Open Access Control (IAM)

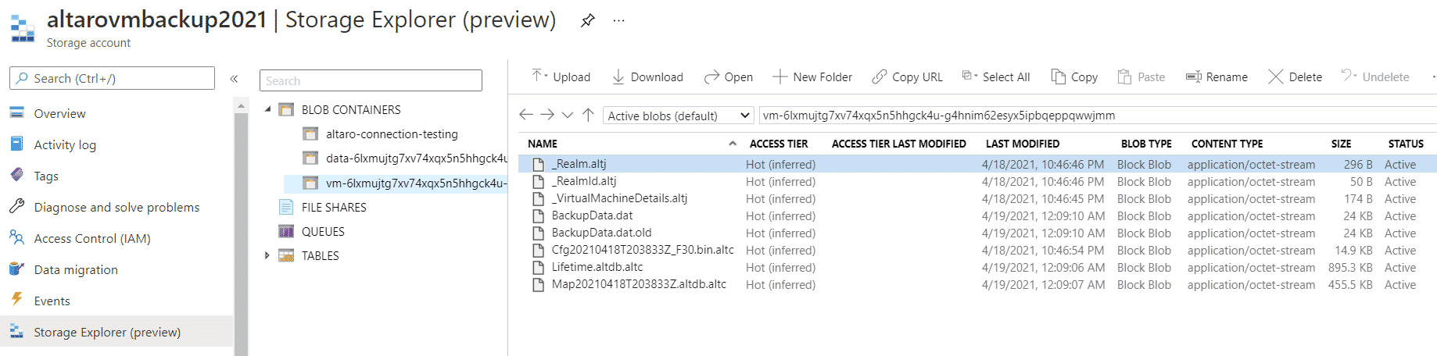[x=92, y=238]
